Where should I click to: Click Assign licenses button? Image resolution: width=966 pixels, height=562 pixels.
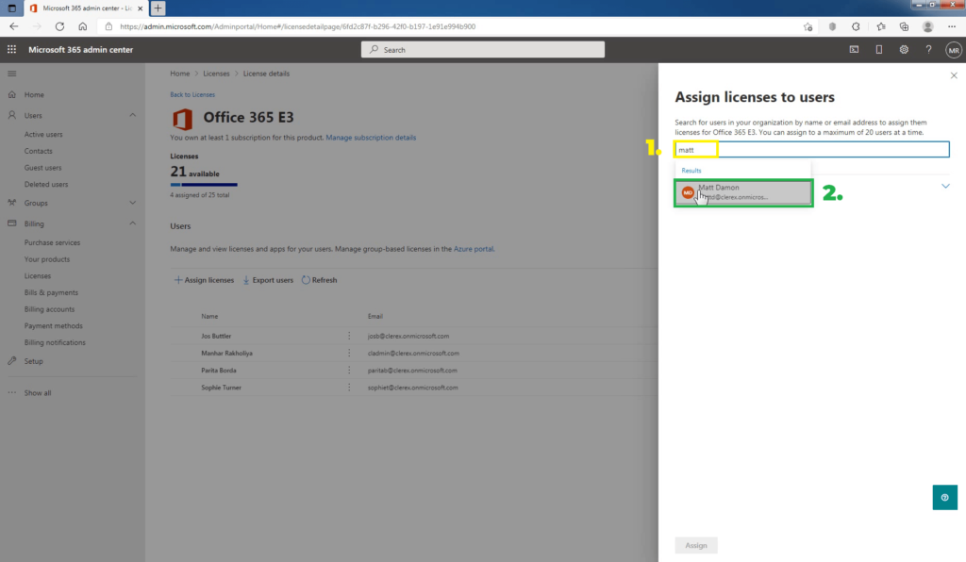(x=204, y=280)
